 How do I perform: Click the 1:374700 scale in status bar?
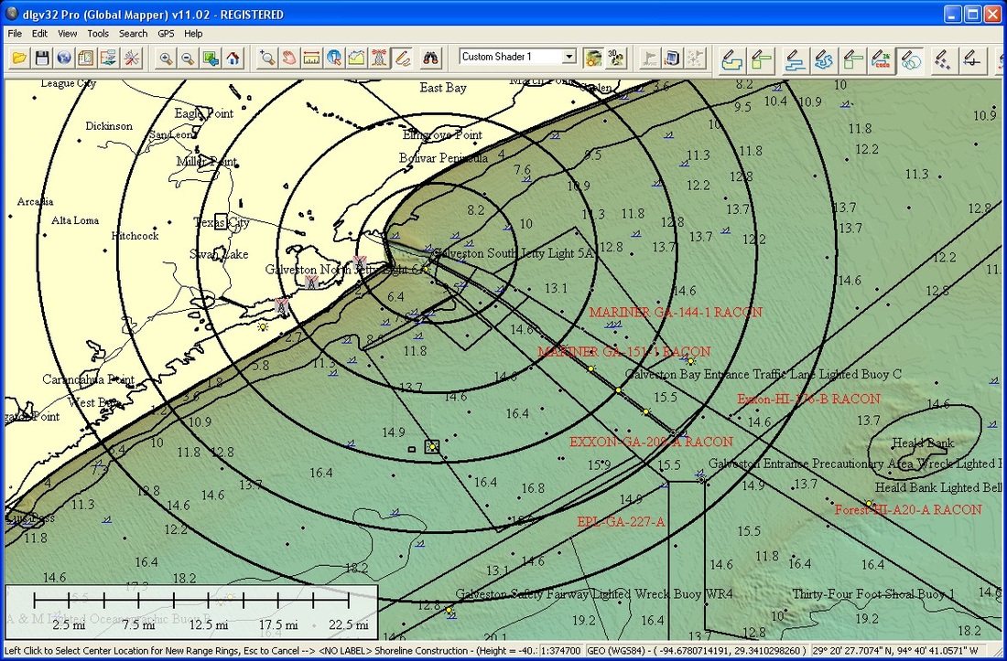(x=561, y=650)
